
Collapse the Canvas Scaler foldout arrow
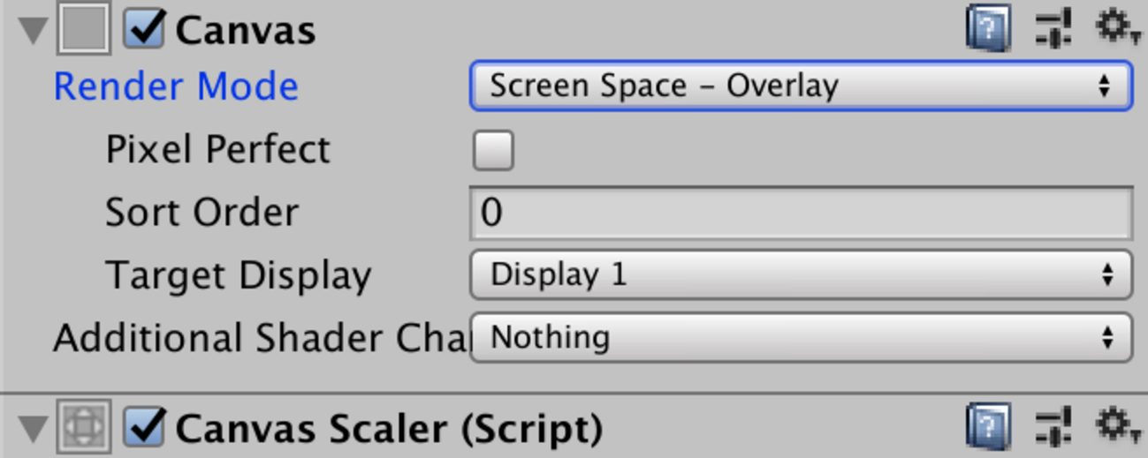(x=34, y=430)
